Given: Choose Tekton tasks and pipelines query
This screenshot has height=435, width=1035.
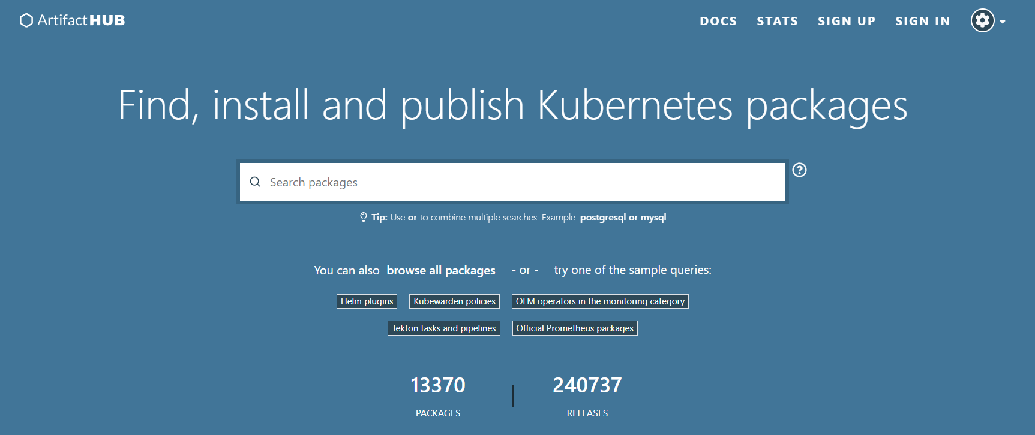Looking at the screenshot, I should tap(444, 328).
